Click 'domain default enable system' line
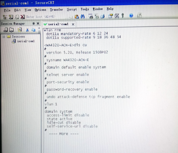The image size is (178, 153). coord(76,67)
